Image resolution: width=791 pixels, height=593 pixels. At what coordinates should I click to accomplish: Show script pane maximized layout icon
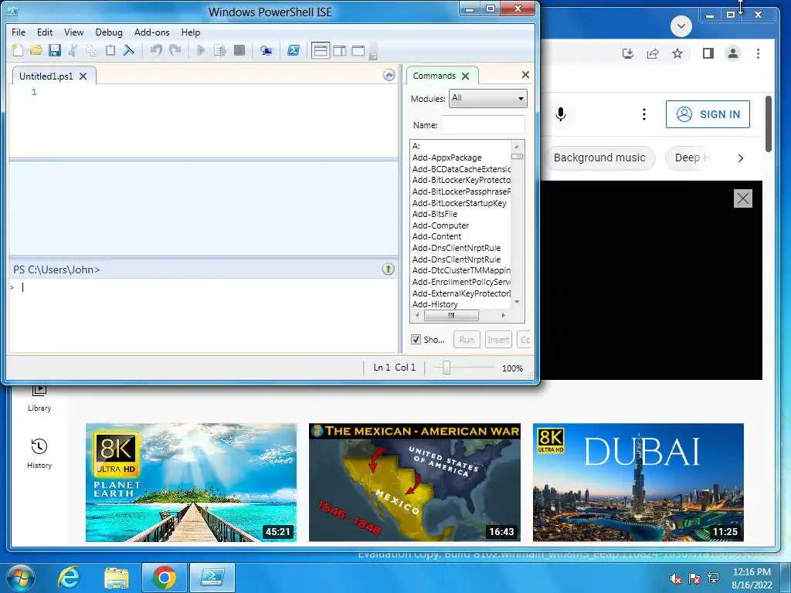(x=358, y=50)
